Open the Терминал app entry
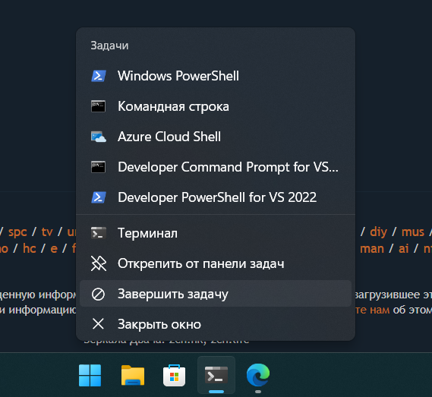 tap(216, 233)
